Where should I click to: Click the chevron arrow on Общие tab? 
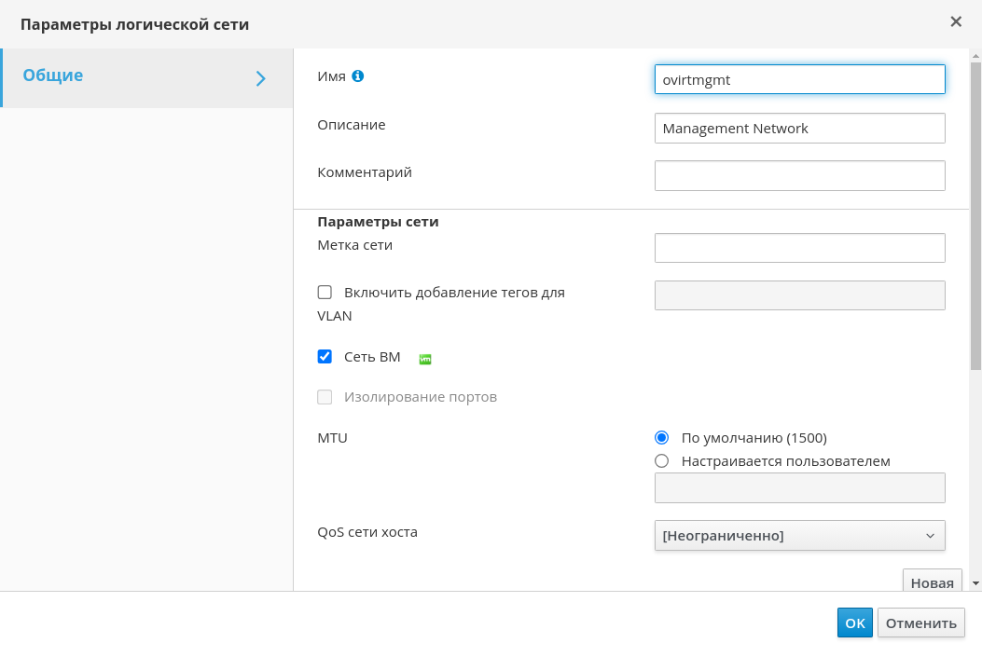[261, 78]
